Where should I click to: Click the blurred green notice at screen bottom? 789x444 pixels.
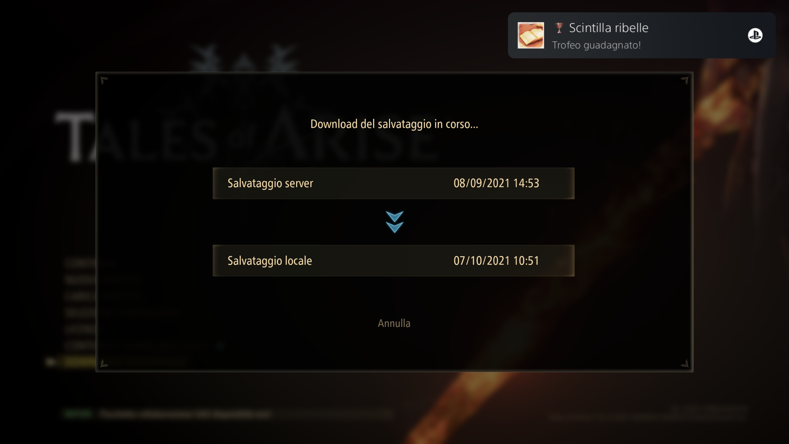pos(77,414)
